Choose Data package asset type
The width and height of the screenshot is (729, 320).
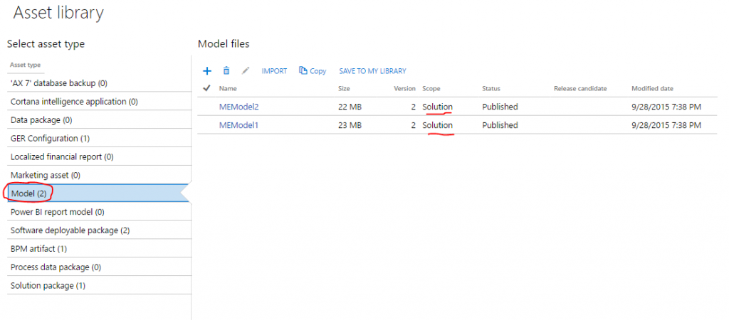click(41, 120)
